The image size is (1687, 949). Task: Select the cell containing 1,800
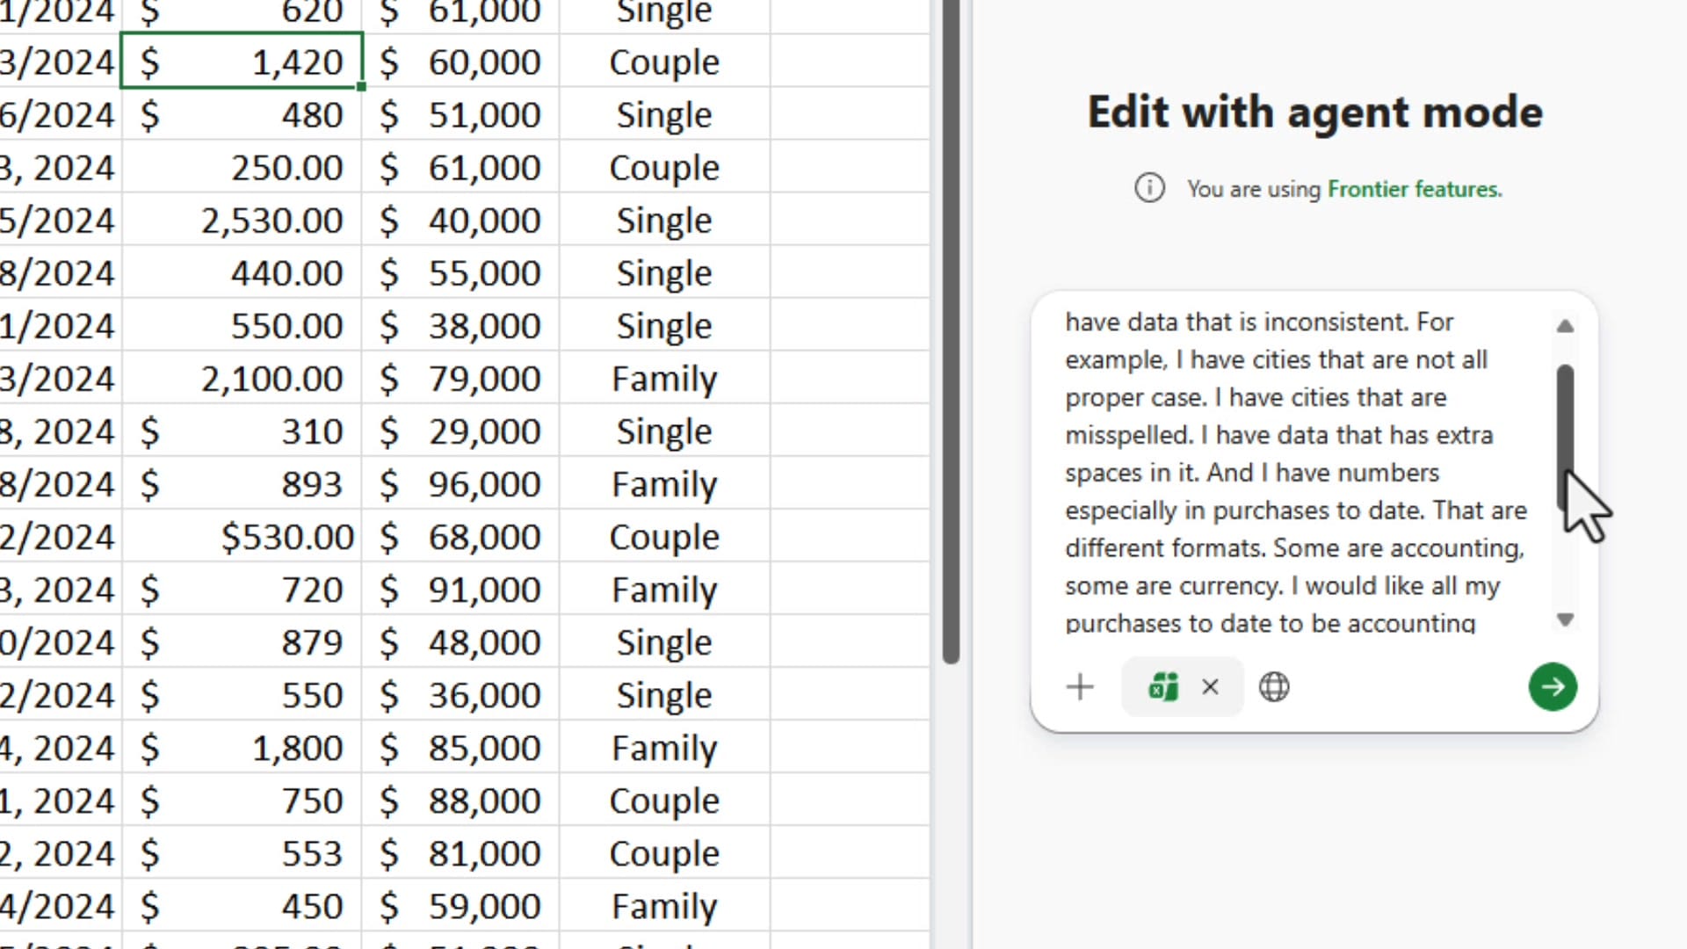click(242, 747)
